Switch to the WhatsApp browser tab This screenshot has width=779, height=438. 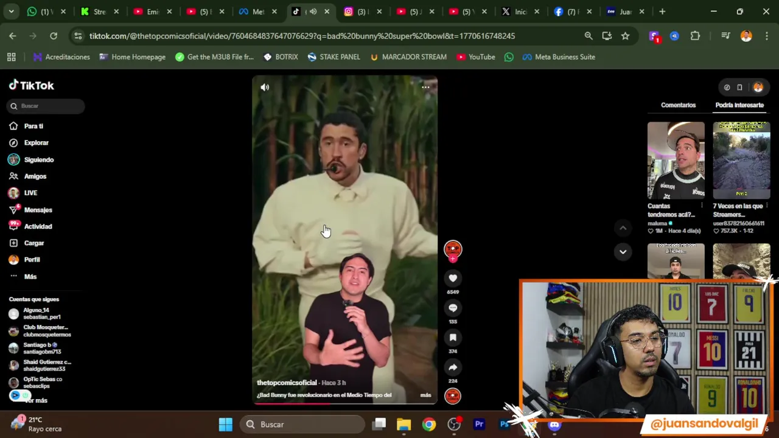[x=47, y=12]
